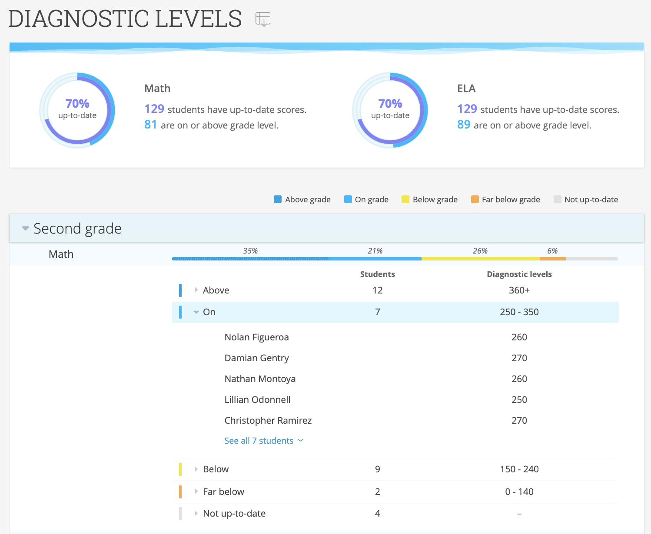Expand the Far below students row
Viewport: 651px width, 534px height.
click(x=196, y=491)
